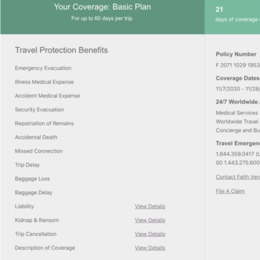
Task: Open View Details for Trip Cancellation
Action: click(150, 234)
